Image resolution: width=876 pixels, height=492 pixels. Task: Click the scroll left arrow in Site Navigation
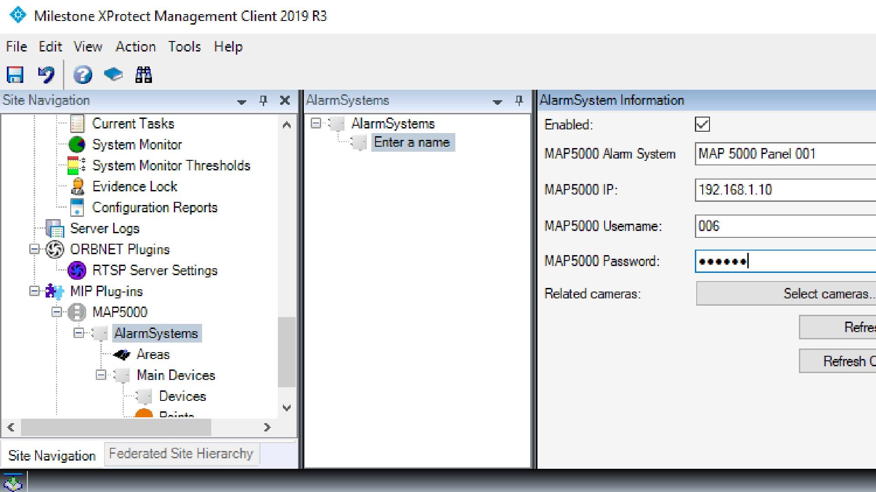click(11, 427)
